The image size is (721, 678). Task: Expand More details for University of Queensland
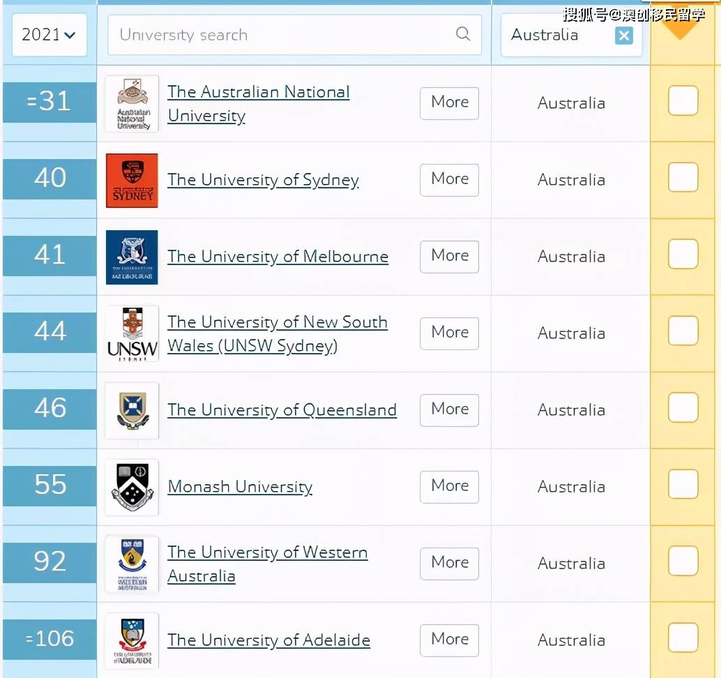pos(449,410)
